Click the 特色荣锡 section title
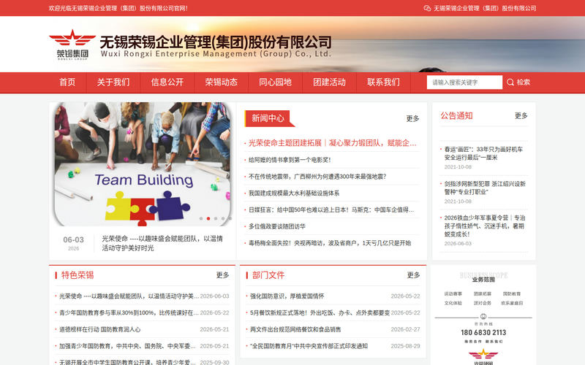 tap(78, 275)
